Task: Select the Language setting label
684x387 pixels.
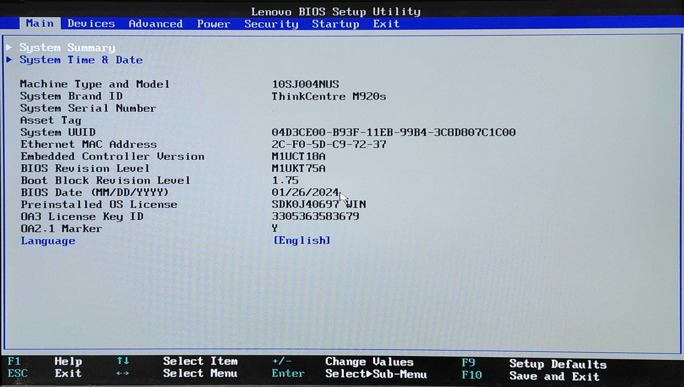Action: coord(48,241)
